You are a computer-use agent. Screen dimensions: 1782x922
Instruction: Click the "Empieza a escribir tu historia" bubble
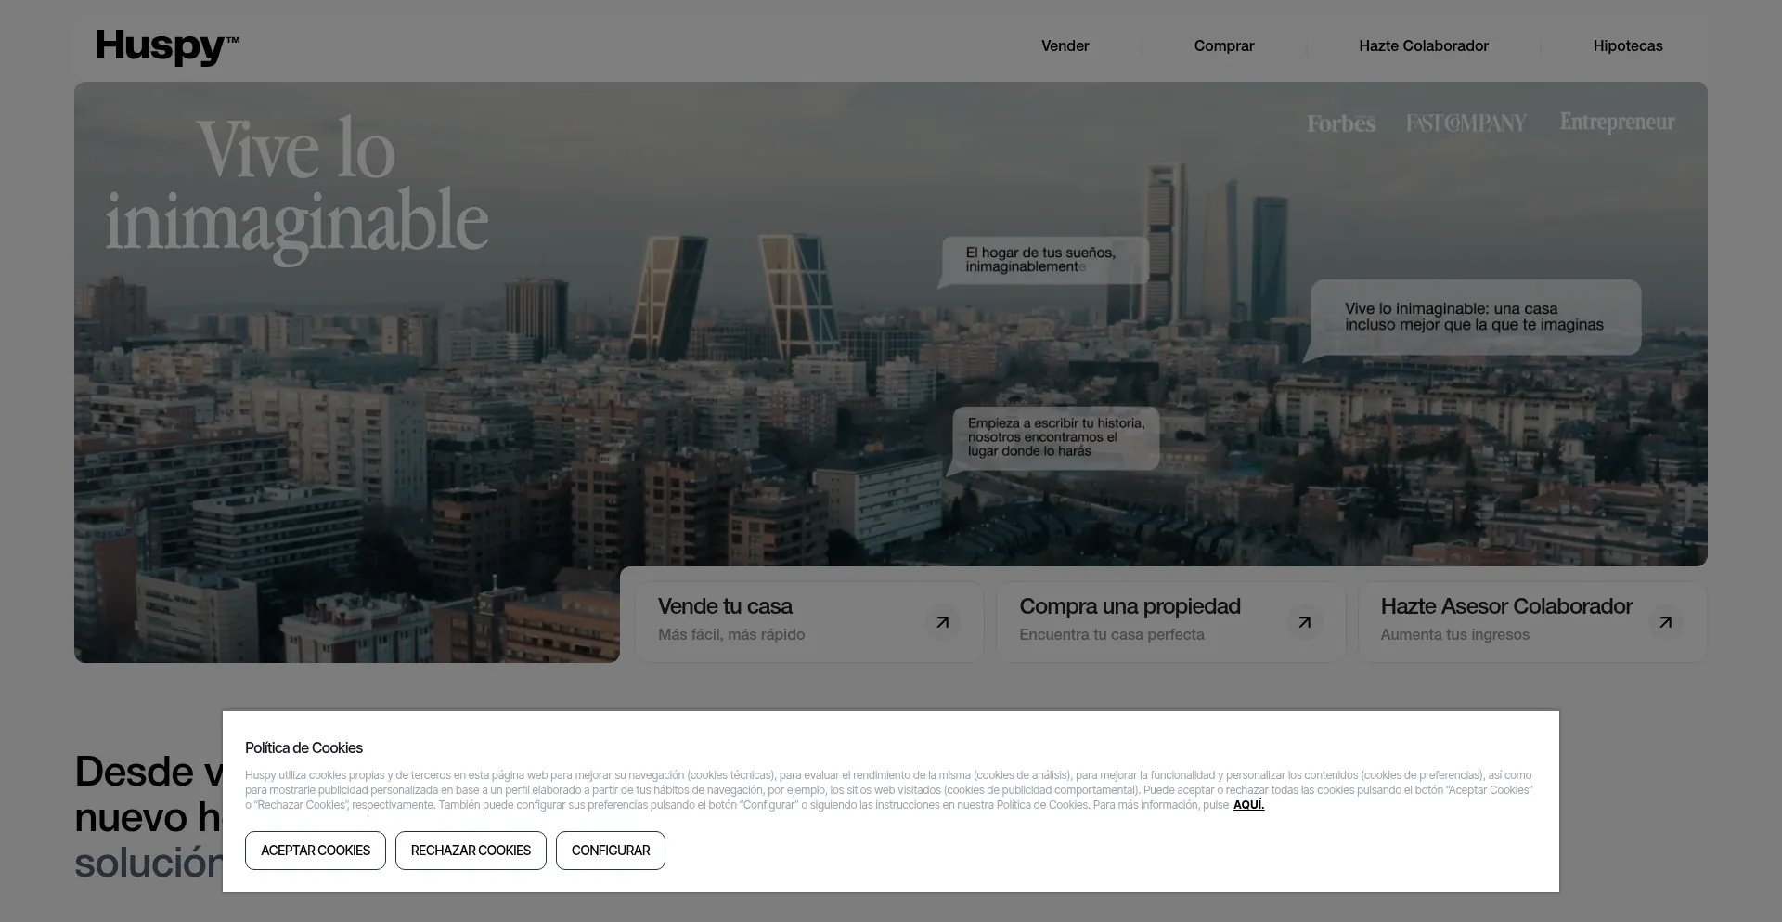coord(1055,437)
